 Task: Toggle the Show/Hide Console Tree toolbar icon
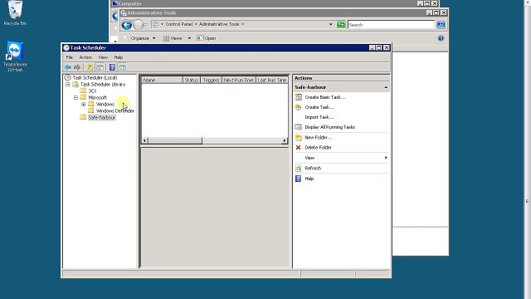(x=100, y=67)
